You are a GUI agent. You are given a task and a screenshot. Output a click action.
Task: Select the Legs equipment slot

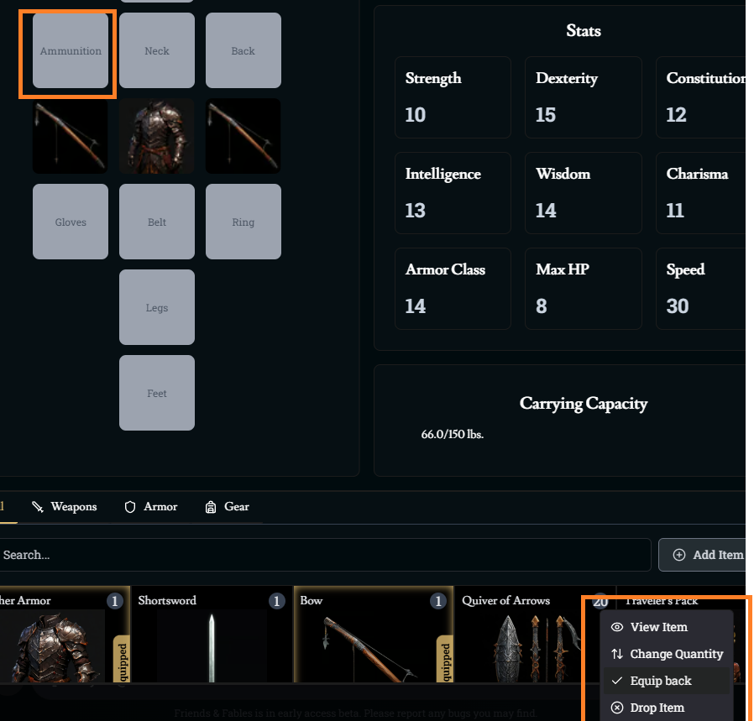point(157,308)
